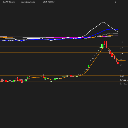Click the price axis label 7
The height and width of the screenshot is (128, 128).
tap(121, 71)
